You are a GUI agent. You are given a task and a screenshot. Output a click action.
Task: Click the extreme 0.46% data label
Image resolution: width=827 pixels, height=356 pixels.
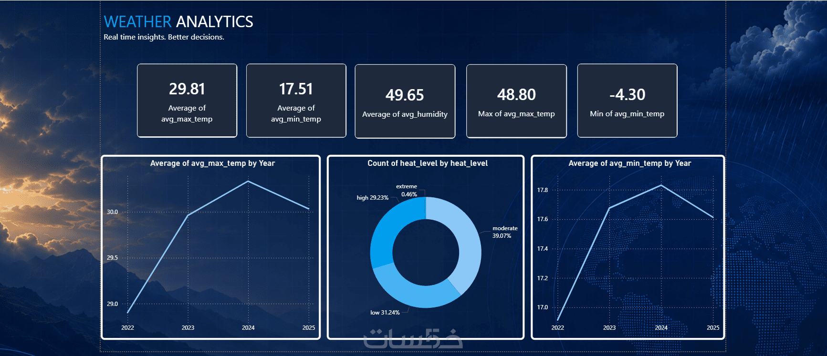407,190
